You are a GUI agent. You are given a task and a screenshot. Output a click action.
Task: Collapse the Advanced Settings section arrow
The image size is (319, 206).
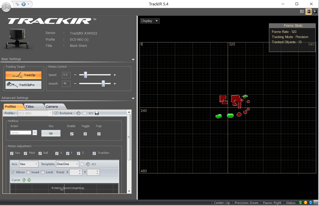point(133,98)
